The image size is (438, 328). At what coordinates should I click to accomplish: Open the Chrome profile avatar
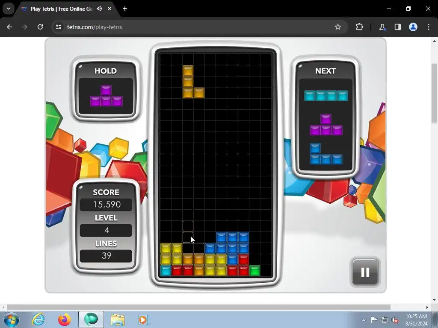(x=413, y=27)
